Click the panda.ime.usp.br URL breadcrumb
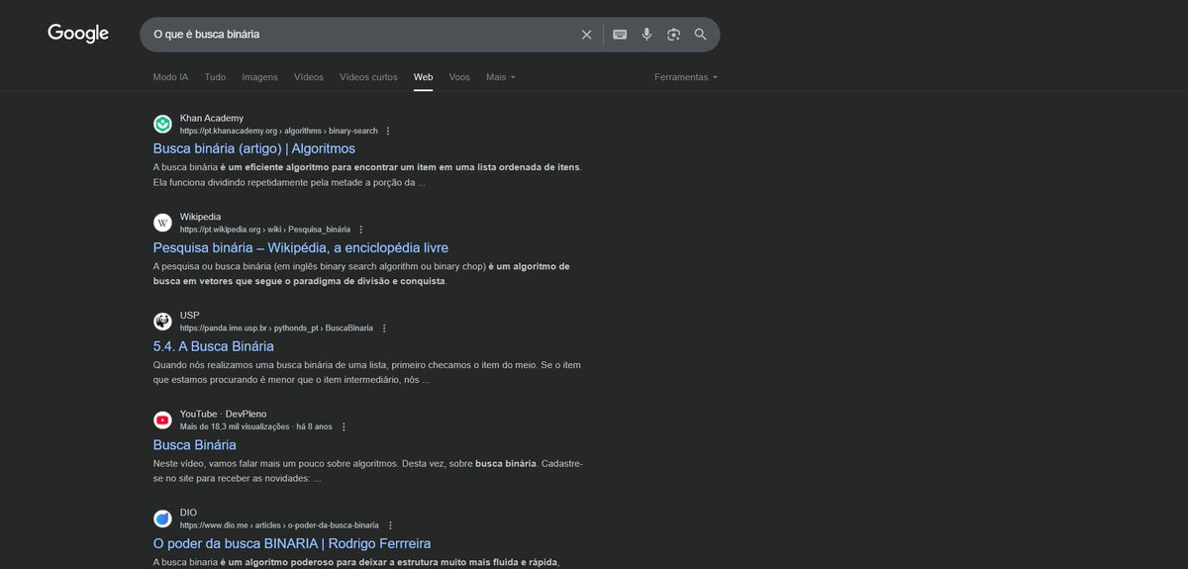1188x569 pixels. point(276,329)
